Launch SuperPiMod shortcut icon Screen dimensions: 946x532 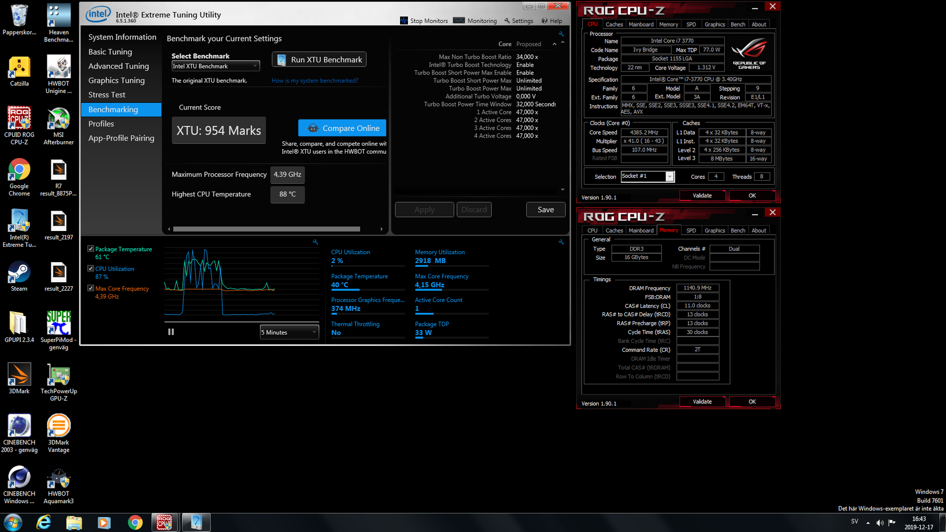click(59, 331)
